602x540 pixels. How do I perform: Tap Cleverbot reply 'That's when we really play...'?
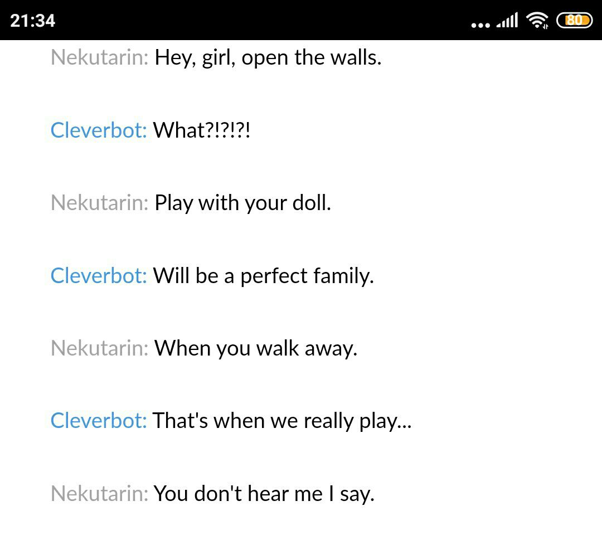[282, 421]
